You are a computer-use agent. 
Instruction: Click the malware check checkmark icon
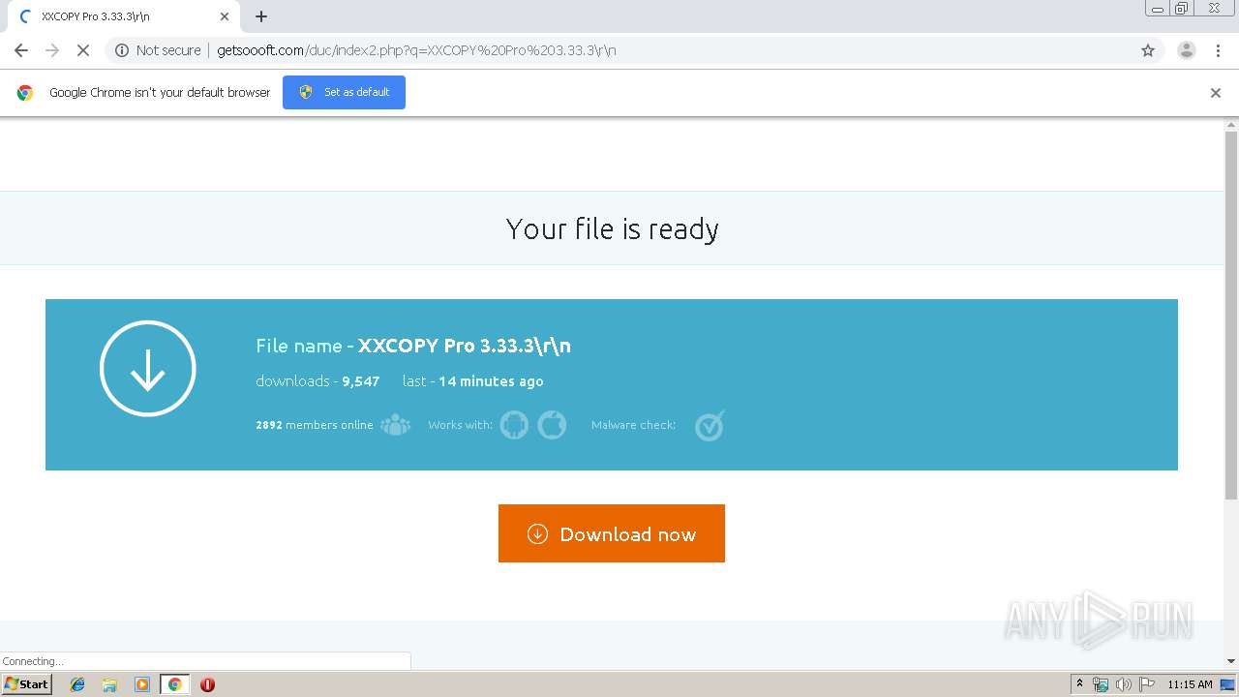pyautogui.click(x=710, y=425)
